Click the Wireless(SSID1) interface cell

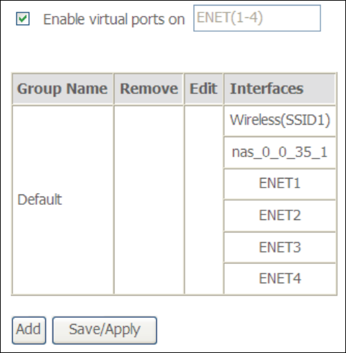280,121
